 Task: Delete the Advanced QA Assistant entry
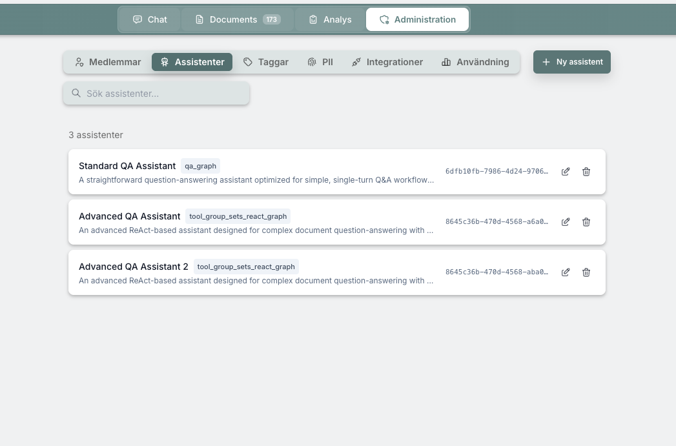[586, 222]
